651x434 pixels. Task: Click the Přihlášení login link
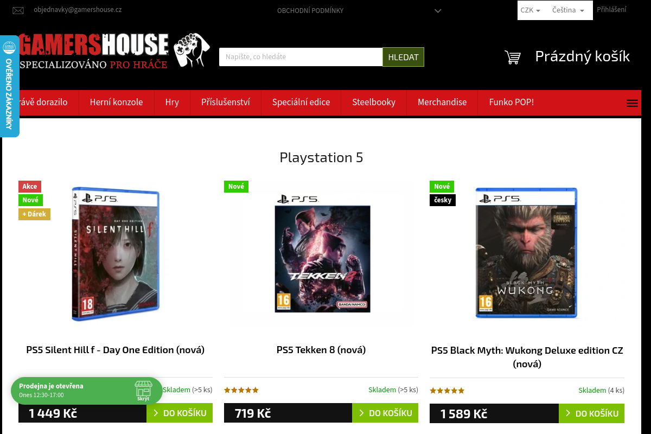611,9
